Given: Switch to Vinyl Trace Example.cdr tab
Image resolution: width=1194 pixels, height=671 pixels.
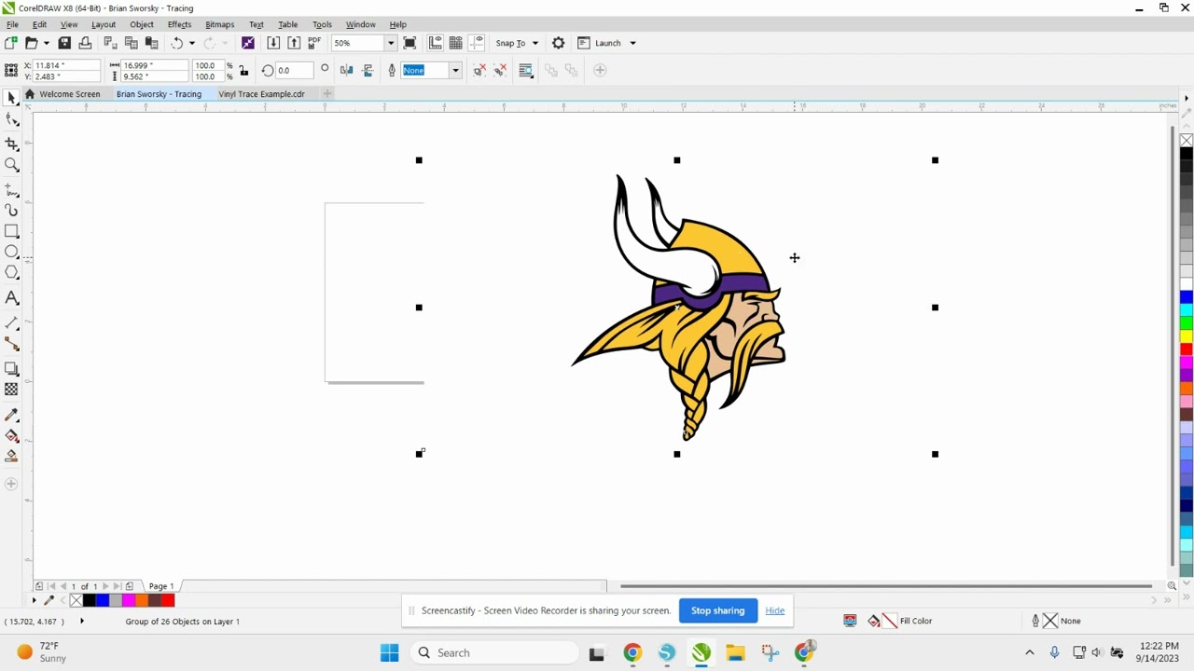Looking at the screenshot, I should pyautogui.click(x=261, y=94).
